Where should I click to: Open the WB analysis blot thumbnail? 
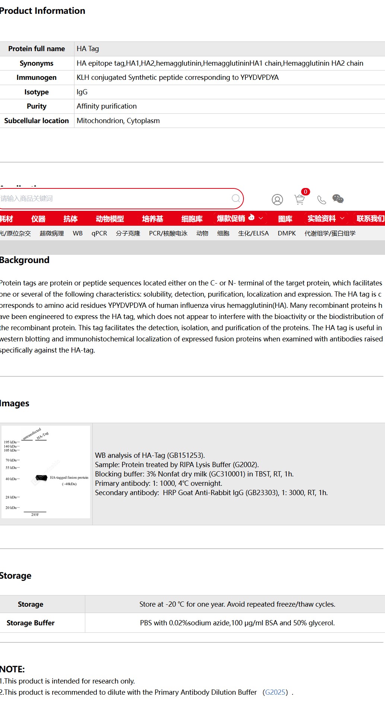46,472
